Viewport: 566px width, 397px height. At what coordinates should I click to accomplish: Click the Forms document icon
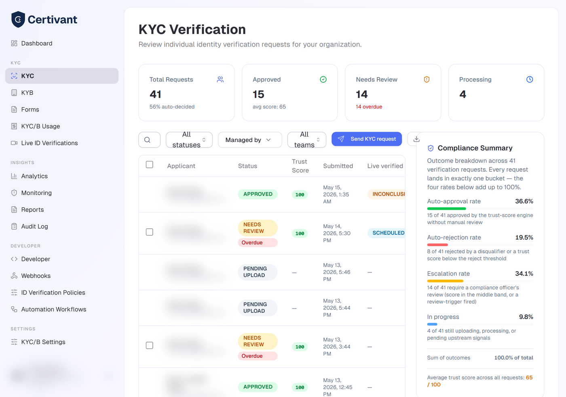coord(14,109)
